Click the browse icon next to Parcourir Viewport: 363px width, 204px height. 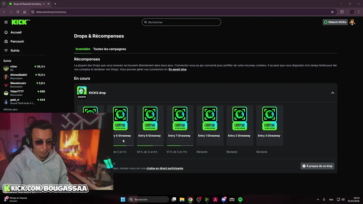6,41
